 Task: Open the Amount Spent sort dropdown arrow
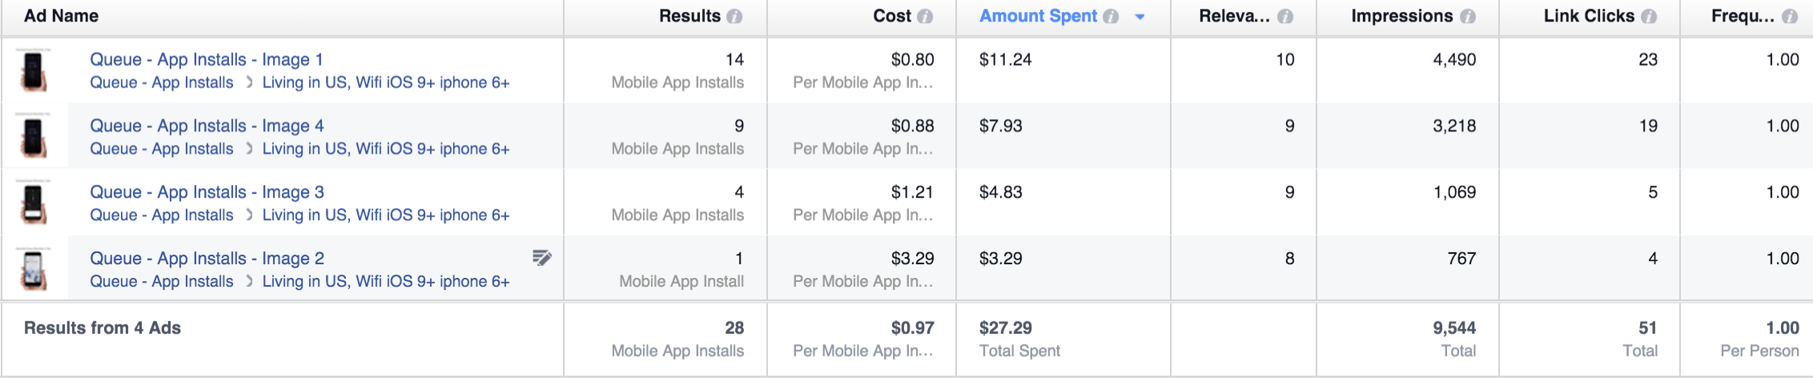pyautogui.click(x=1140, y=17)
